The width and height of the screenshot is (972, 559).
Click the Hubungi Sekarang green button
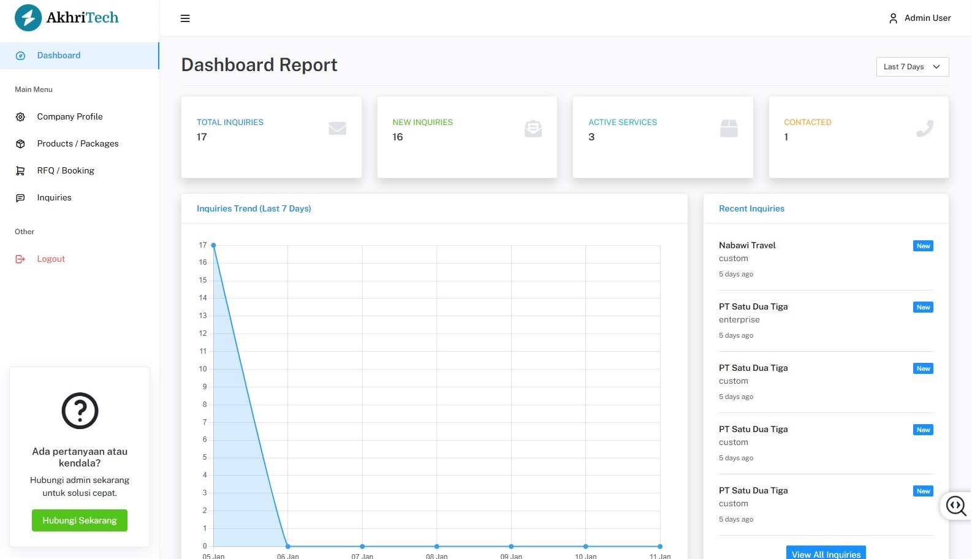pos(80,520)
